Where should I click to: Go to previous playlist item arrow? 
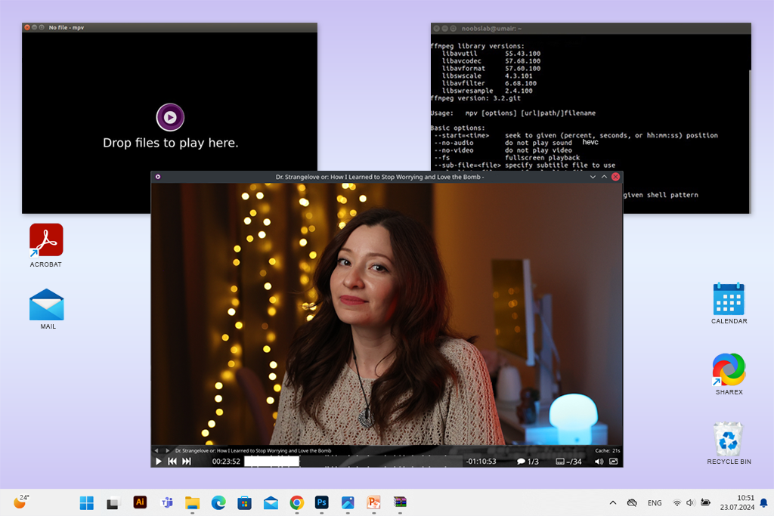pos(156,450)
